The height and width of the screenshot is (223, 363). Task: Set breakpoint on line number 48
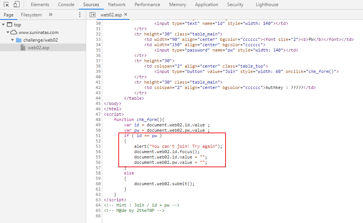click(x=98, y=120)
